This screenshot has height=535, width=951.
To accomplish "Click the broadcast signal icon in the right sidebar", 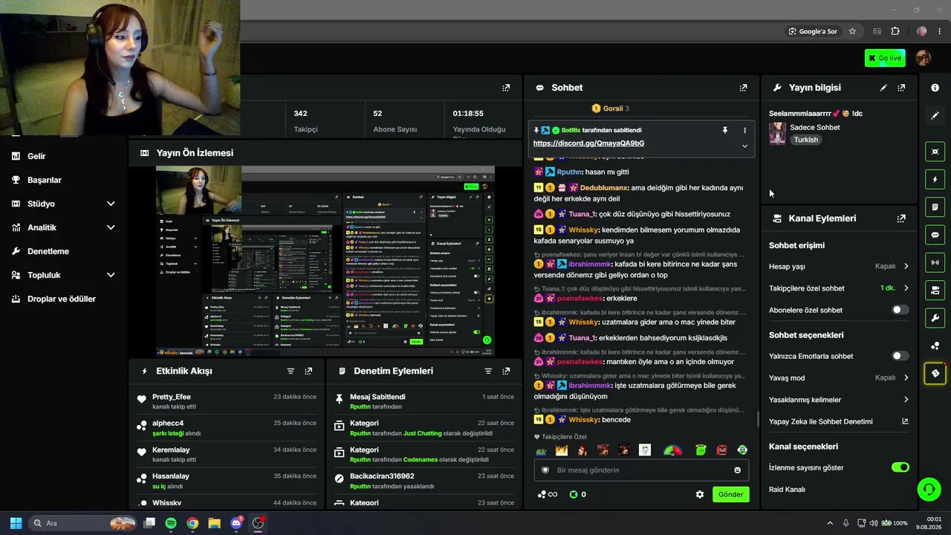I will [935, 262].
